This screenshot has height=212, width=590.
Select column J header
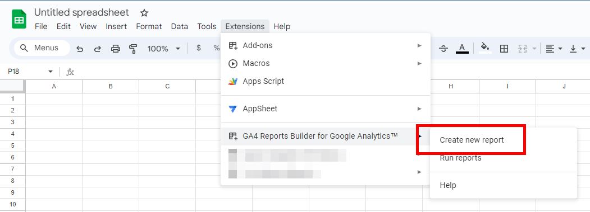(564, 86)
